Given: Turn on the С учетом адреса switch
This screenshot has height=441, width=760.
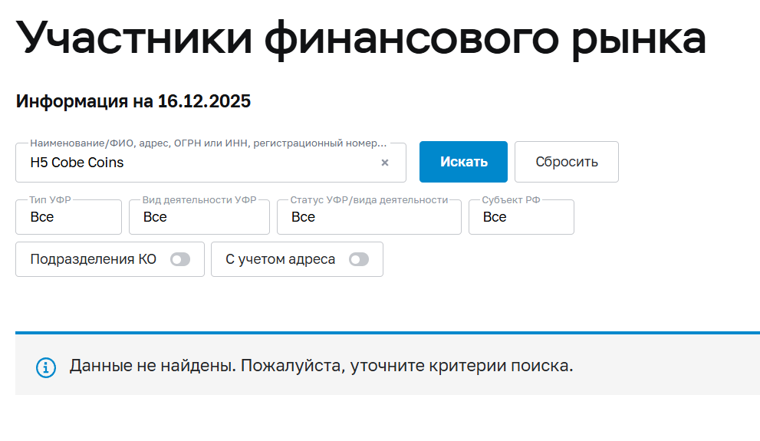Looking at the screenshot, I should [358, 259].
